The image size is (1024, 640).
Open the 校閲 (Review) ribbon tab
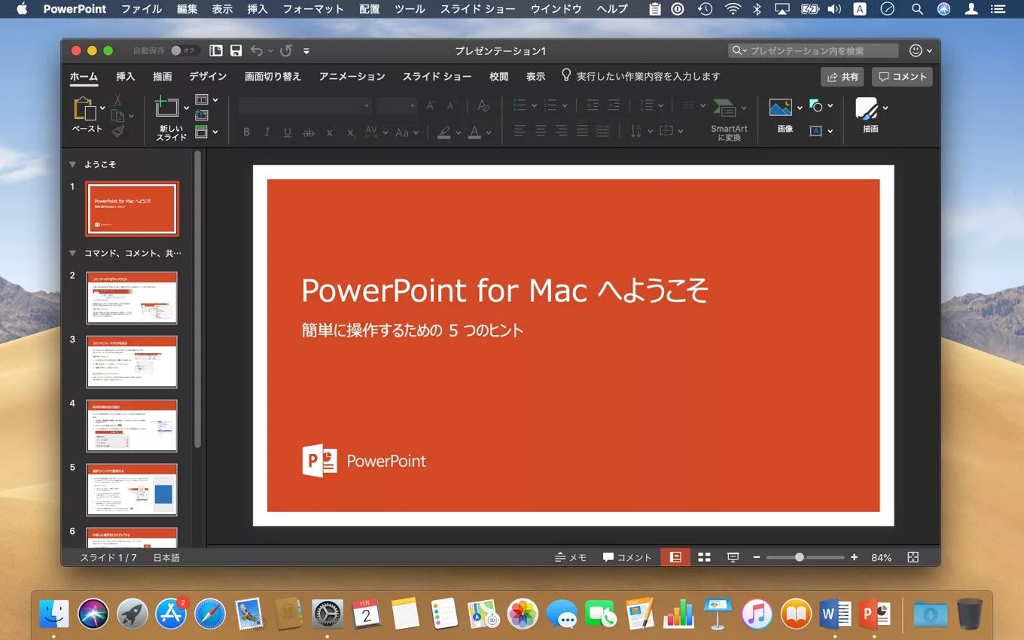coord(498,76)
